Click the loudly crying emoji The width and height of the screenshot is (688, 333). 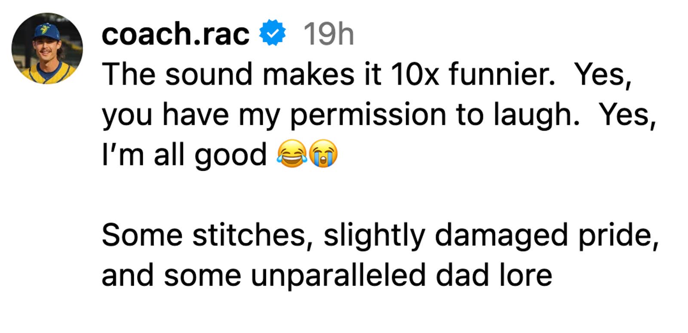323,154
